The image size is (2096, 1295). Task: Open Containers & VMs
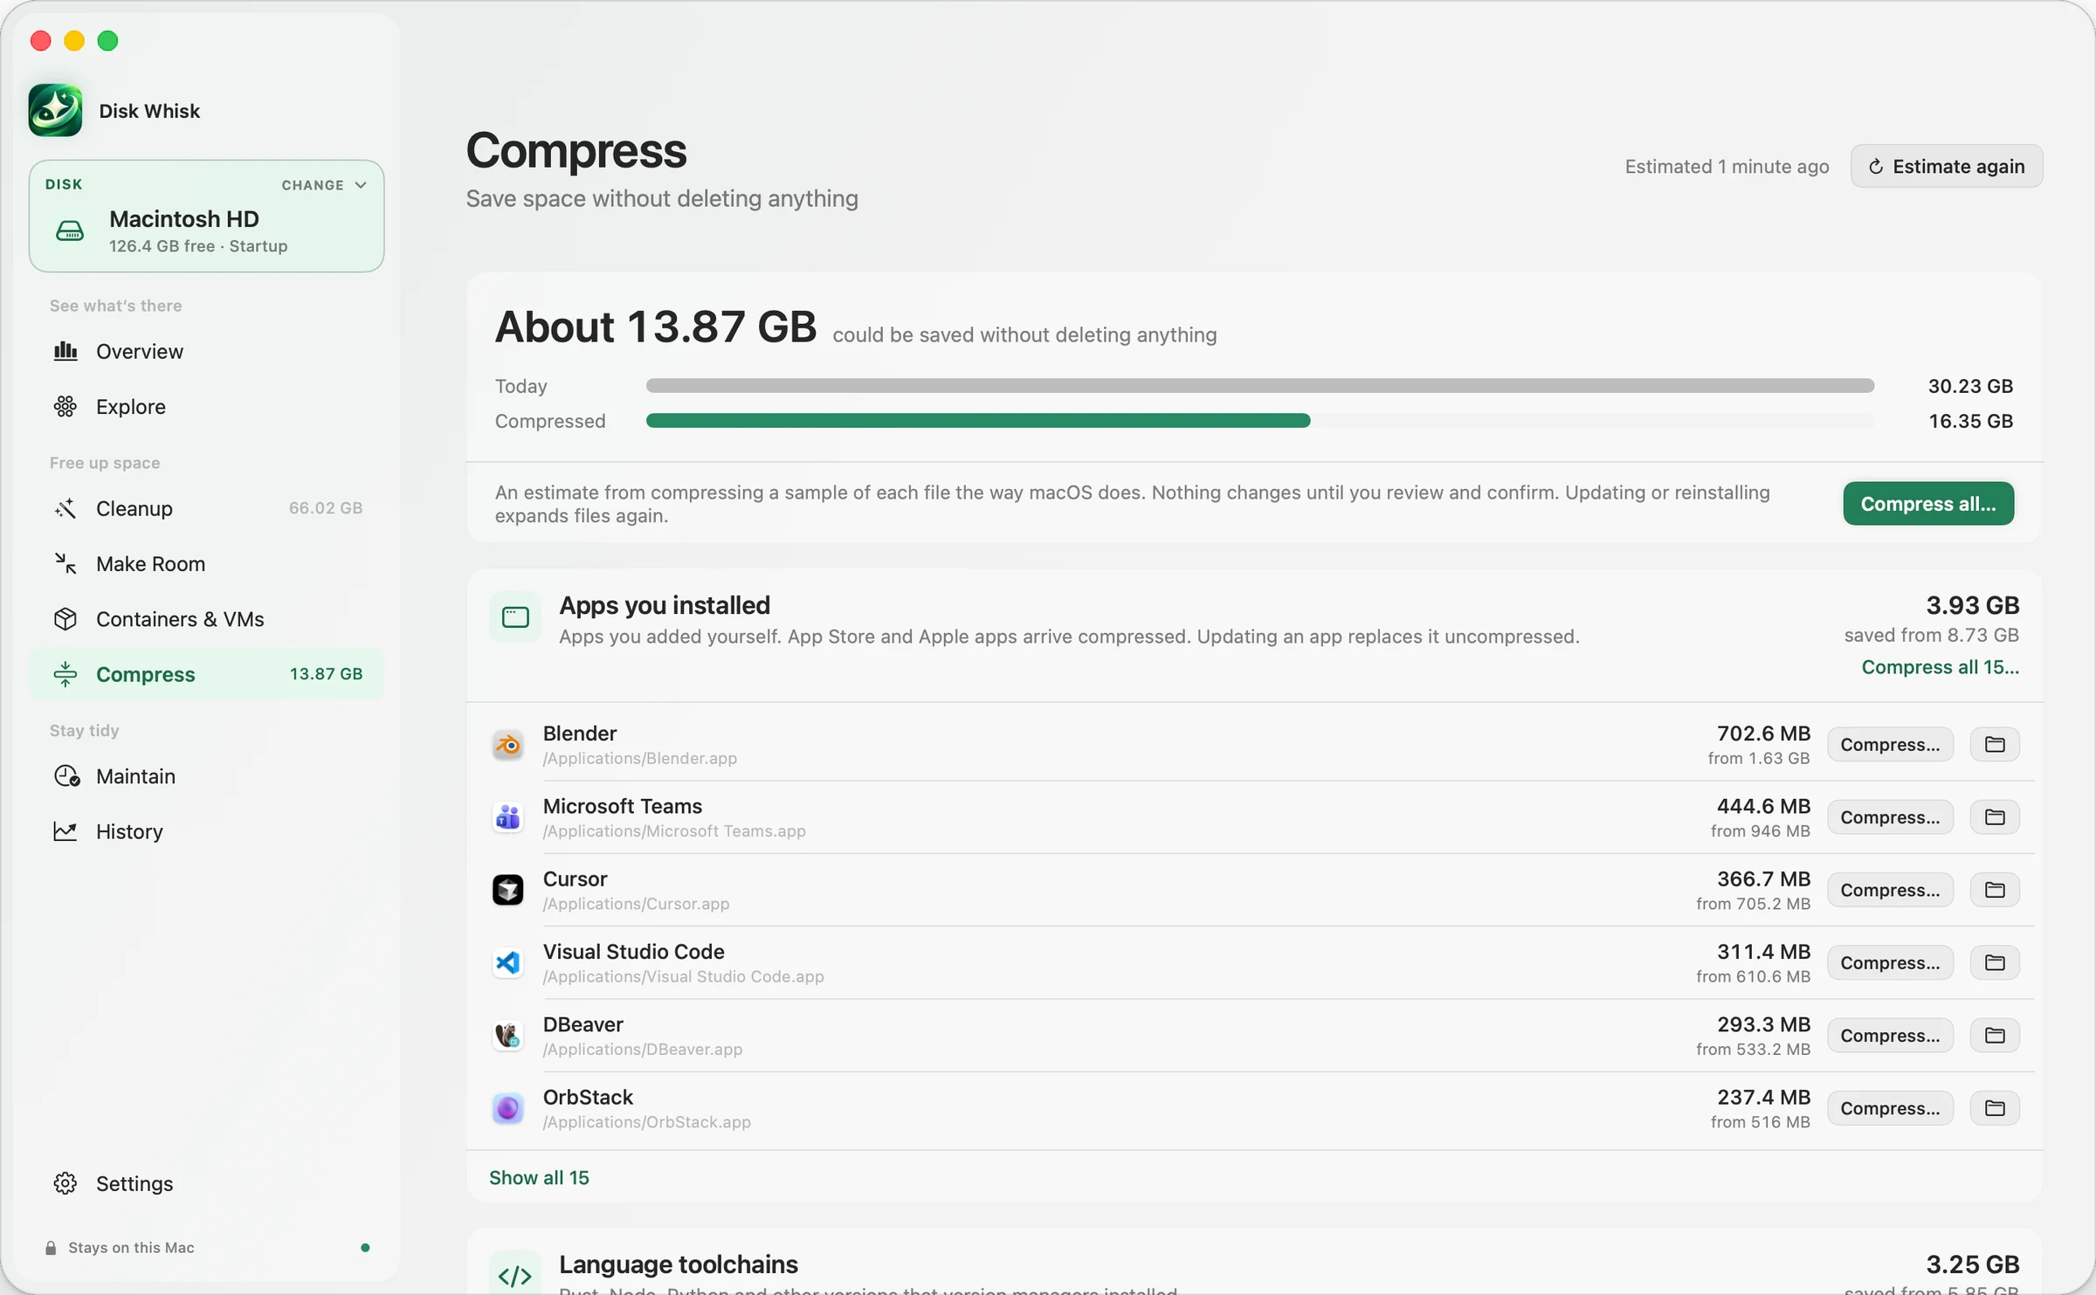point(206,618)
